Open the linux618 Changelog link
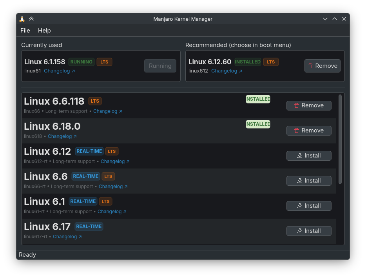The height and width of the screenshot is (279, 366). pyautogui.click(x=62, y=136)
